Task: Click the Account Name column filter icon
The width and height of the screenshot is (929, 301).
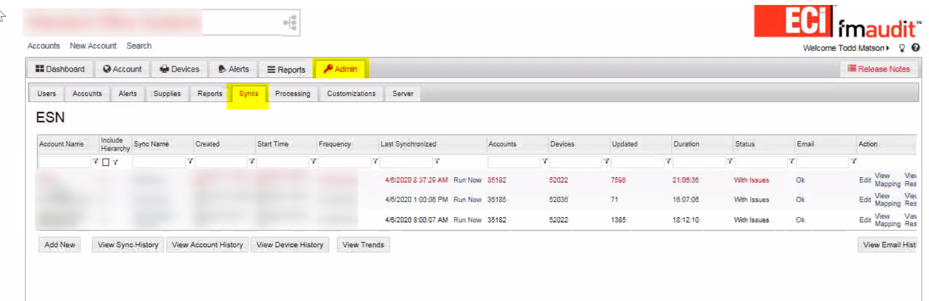Action: click(95, 161)
